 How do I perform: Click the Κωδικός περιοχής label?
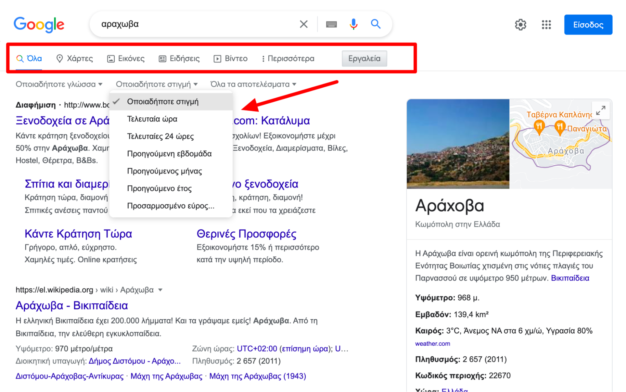[x=451, y=376]
